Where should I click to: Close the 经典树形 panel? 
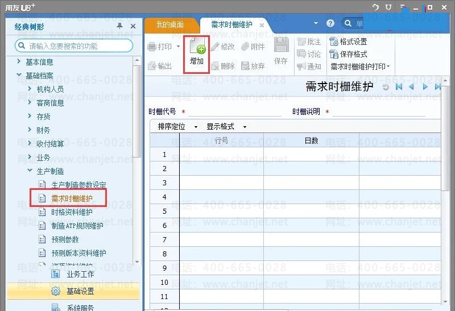tap(133, 26)
